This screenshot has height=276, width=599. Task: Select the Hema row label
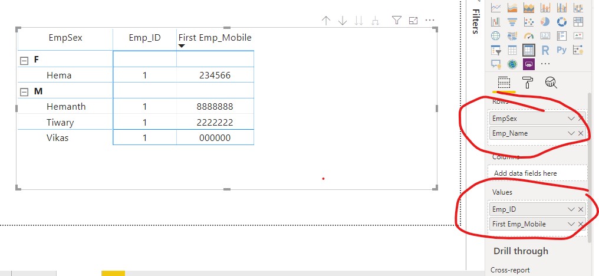(59, 75)
